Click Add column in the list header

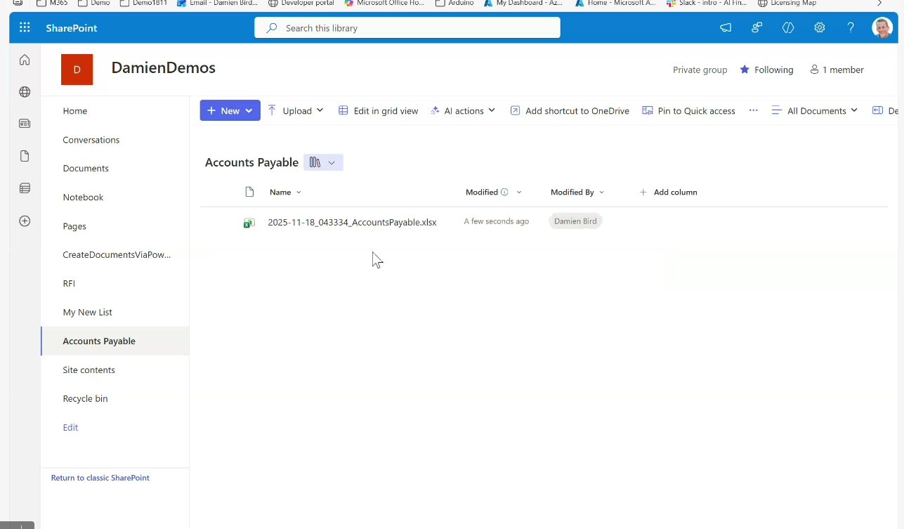point(668,192)
